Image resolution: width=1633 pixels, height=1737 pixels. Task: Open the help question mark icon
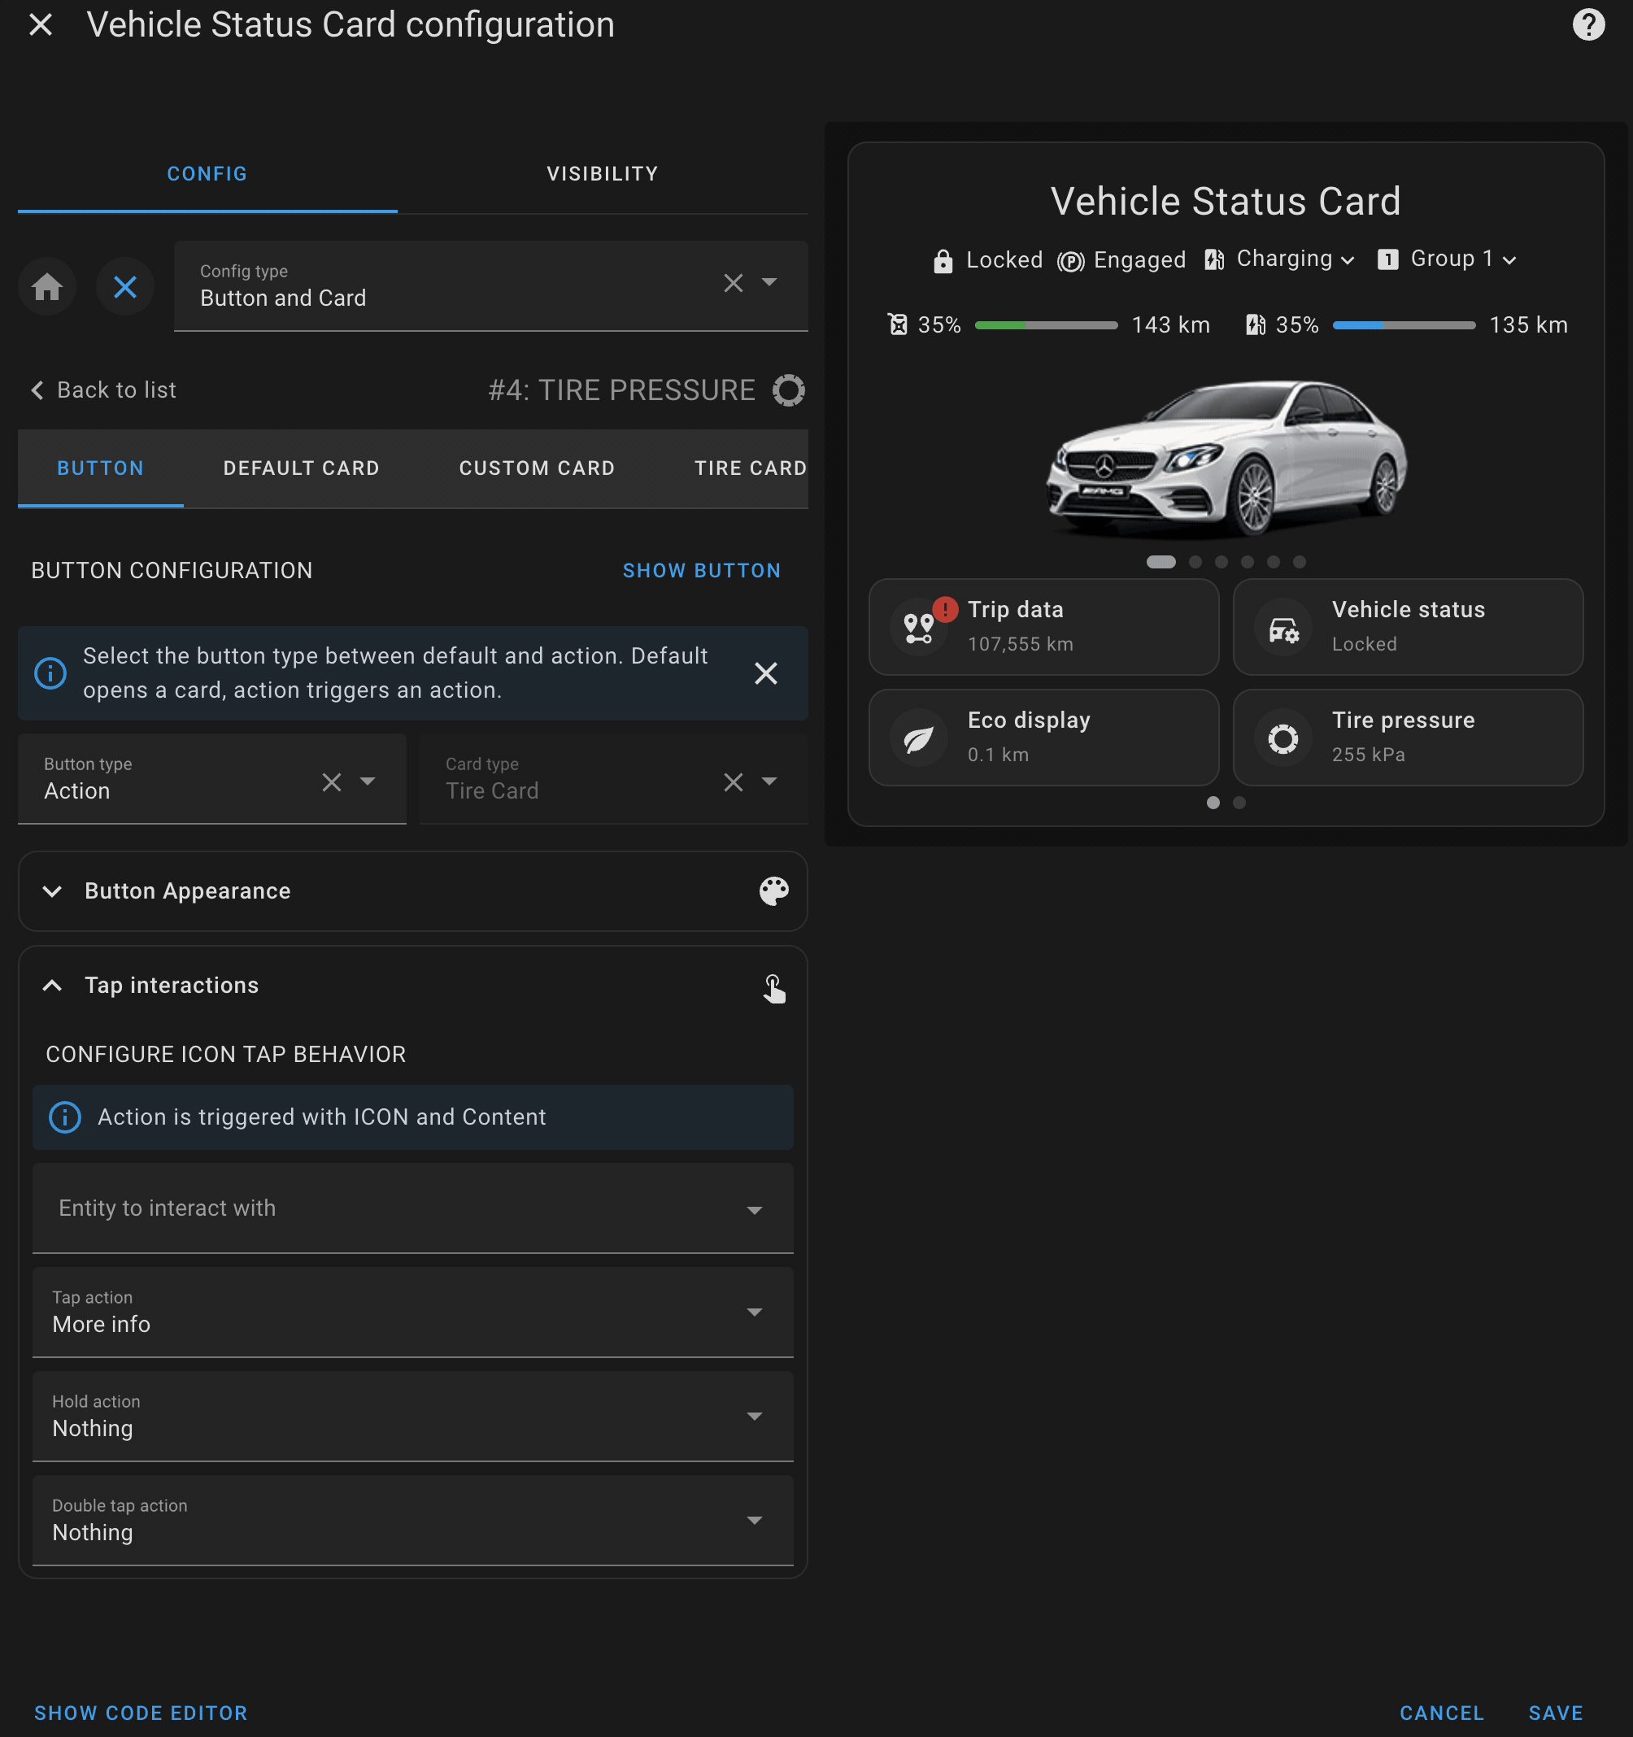(x=1587, y=24)
